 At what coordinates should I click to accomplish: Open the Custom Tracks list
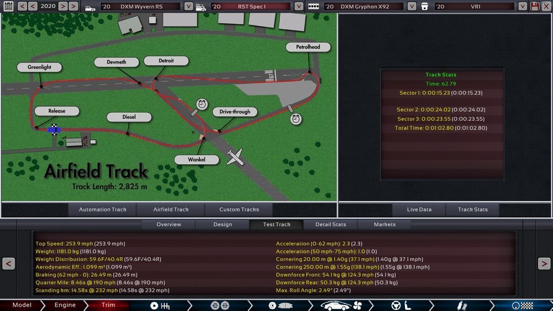point(239,209)
